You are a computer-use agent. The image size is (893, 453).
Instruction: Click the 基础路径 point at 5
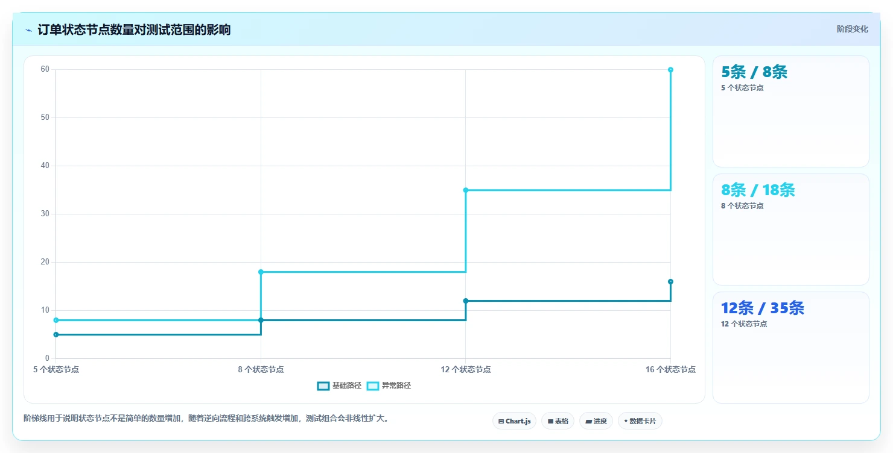tap(56, 335)
